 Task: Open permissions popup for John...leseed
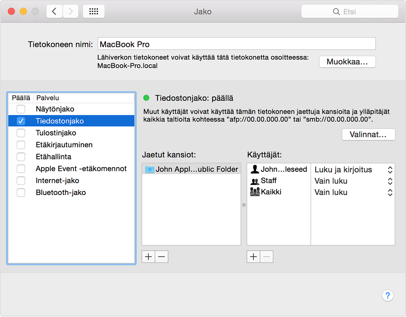point(390,169)
